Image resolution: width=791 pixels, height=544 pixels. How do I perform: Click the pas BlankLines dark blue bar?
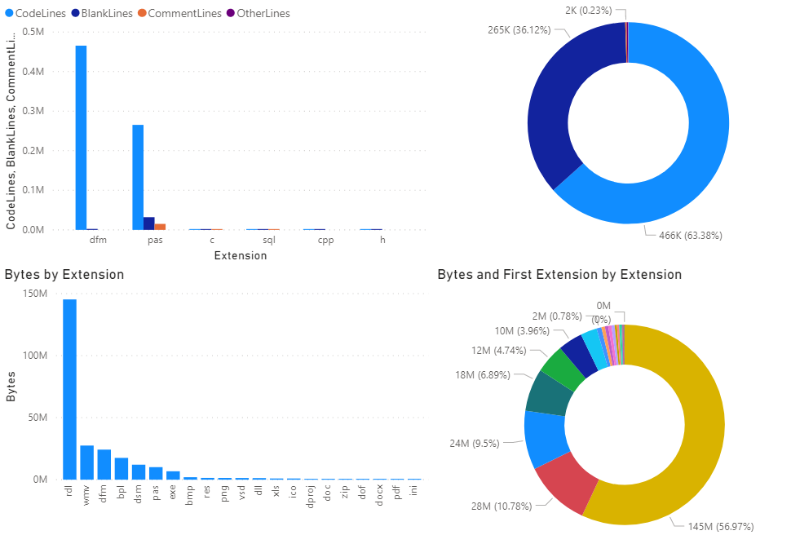point(148,223)
